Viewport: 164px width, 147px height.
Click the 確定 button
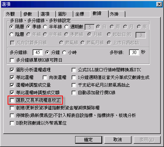89,140
